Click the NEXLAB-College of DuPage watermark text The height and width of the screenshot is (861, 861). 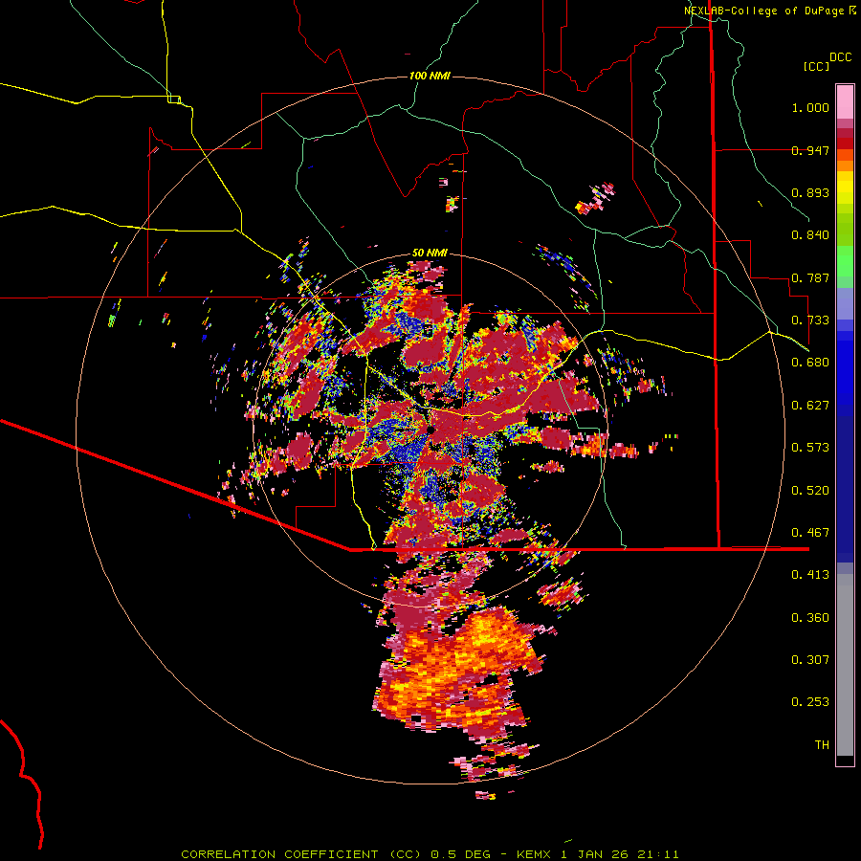pyautogui.click(x=769, y=11)
